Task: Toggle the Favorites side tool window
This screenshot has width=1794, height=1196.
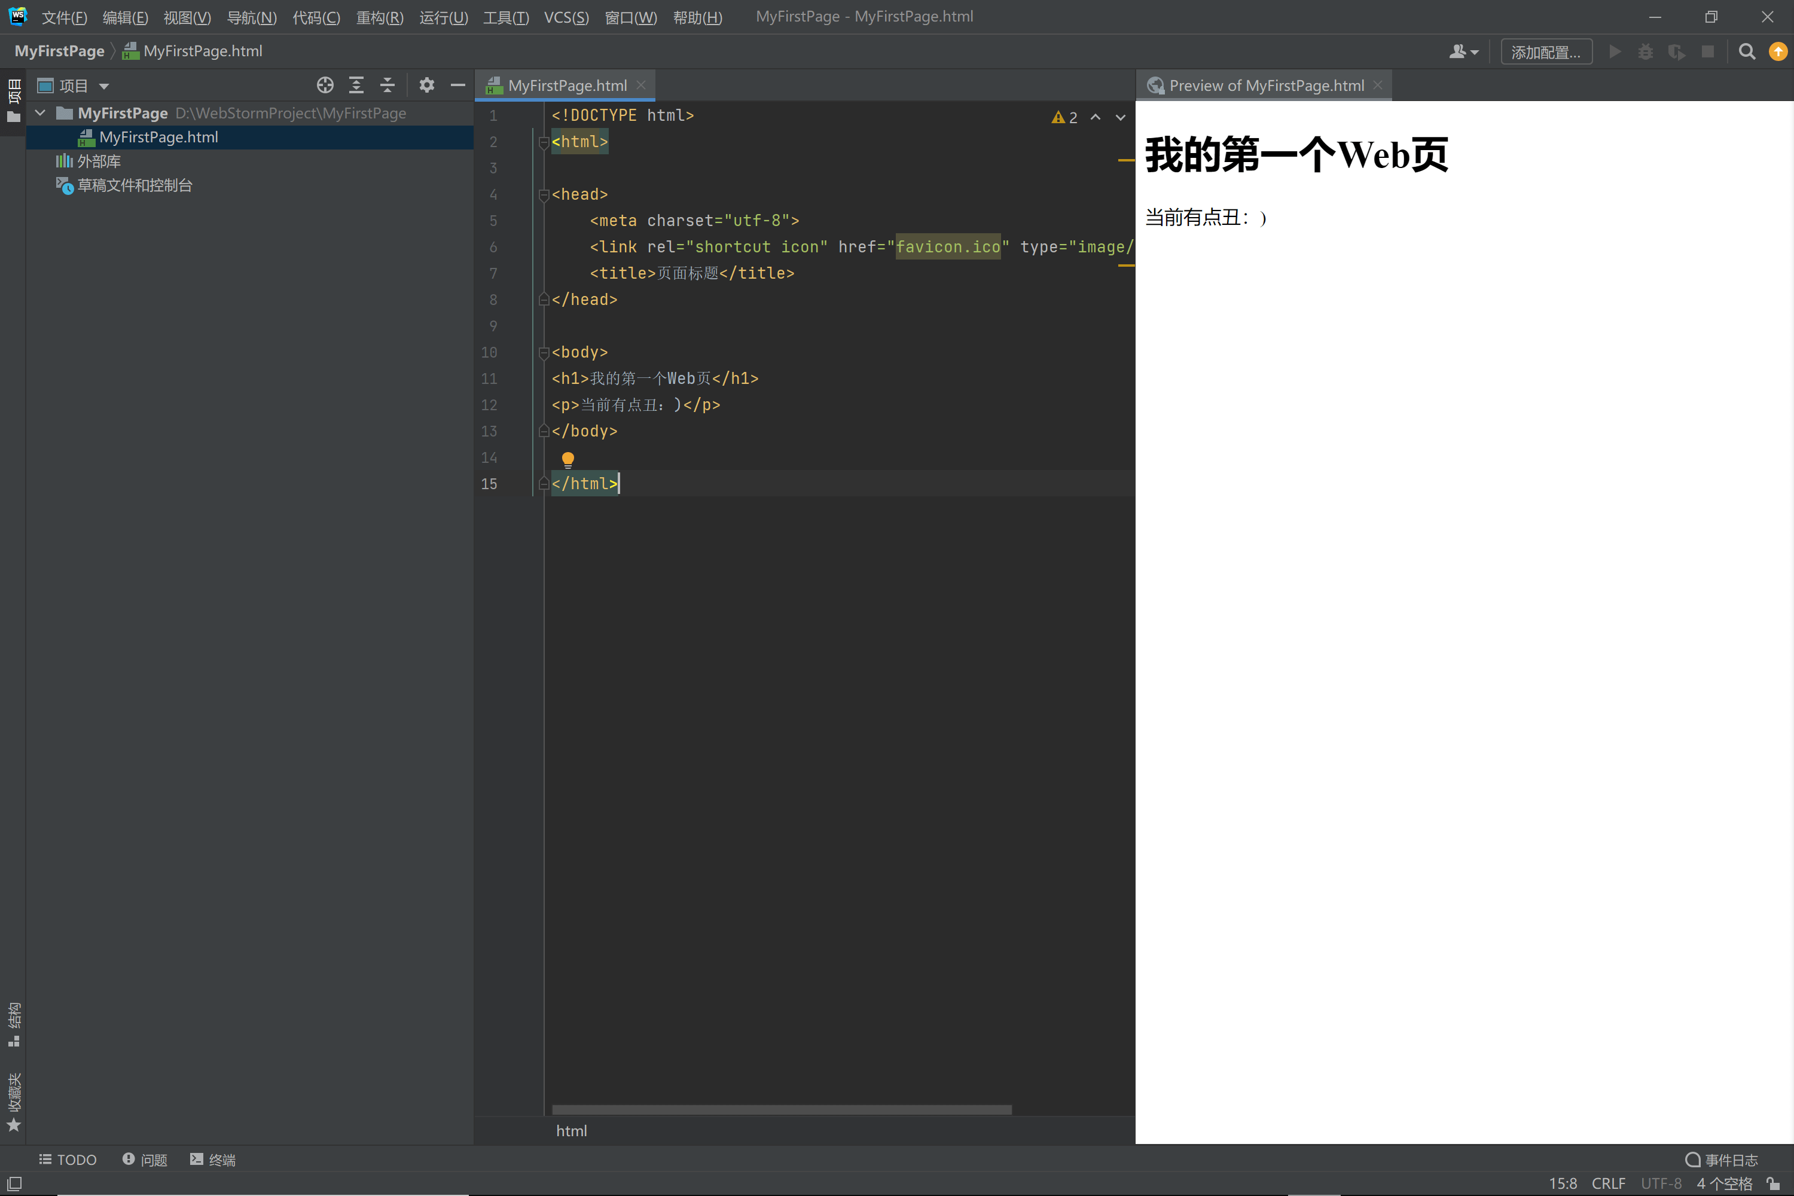Action: pyautogui.click(x=14, y=1103)
